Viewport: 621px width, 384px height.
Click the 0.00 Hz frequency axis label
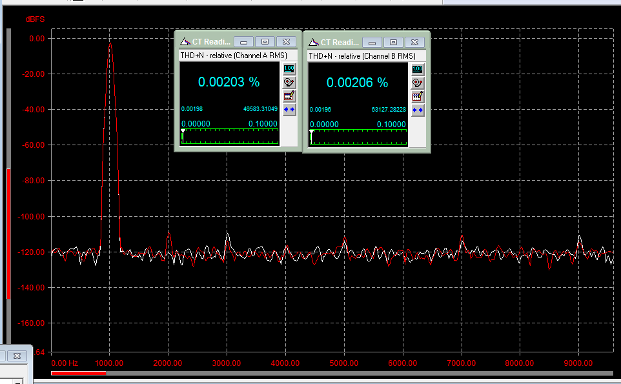pyautogui.click(x=65, y=363)
